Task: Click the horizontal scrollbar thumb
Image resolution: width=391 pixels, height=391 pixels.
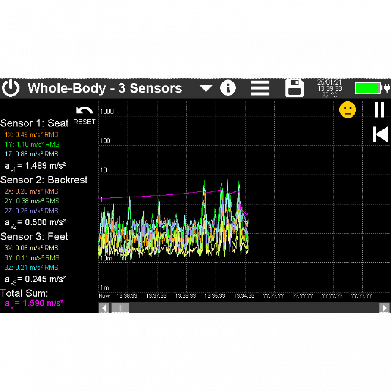Action: click(x=120, y=308)
